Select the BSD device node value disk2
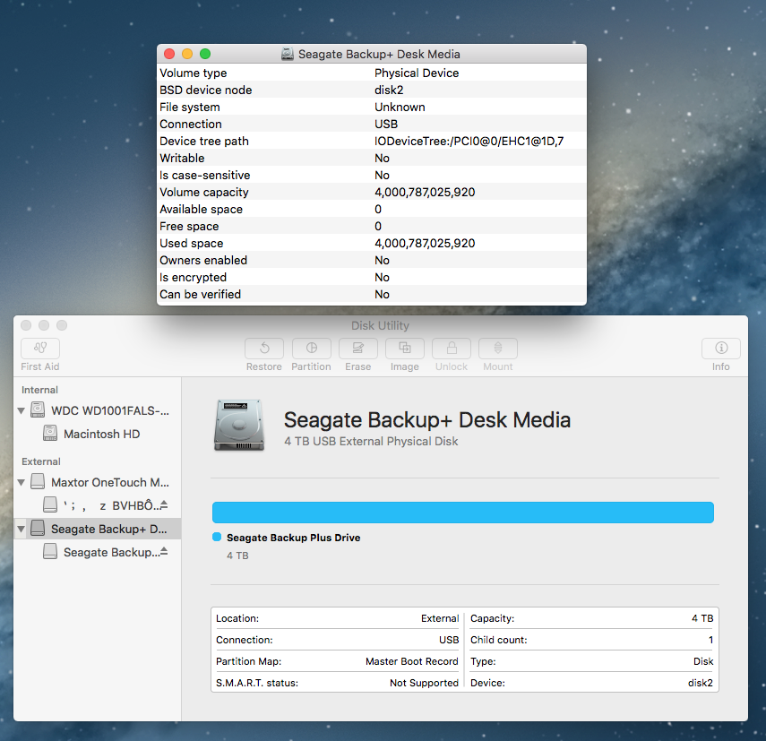The image size is (766, 741). pos(389,90)
